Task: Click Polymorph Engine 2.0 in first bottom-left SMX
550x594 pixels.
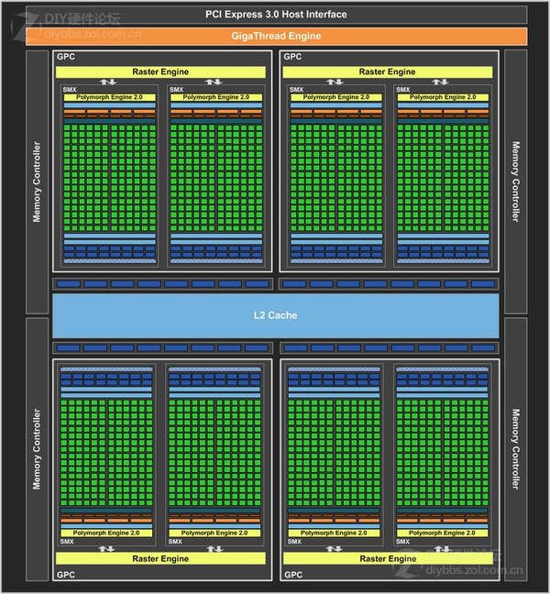Action: tap(106, 533)
